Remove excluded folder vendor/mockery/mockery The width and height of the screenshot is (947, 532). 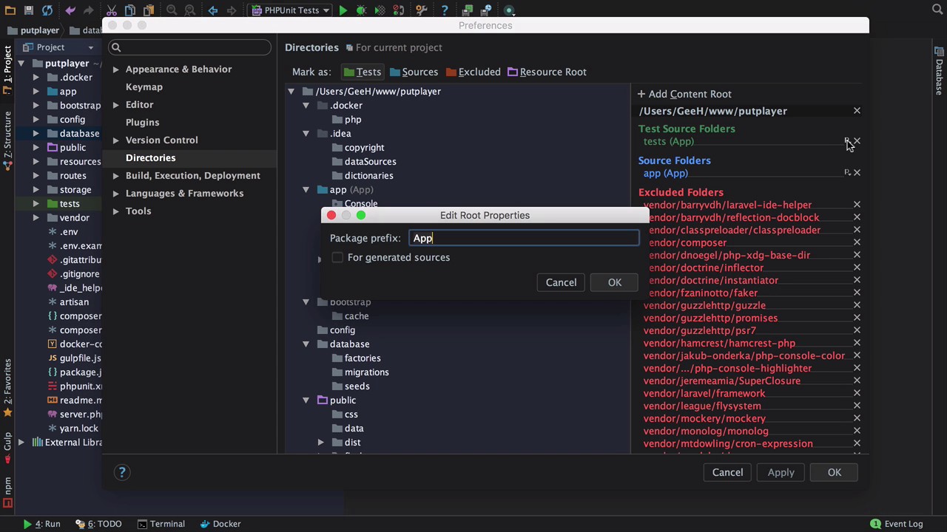click(x=857, y=418)
